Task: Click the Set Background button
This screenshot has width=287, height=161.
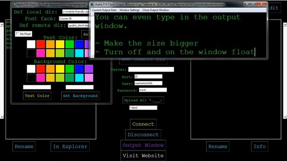Action: pos(80,96)
